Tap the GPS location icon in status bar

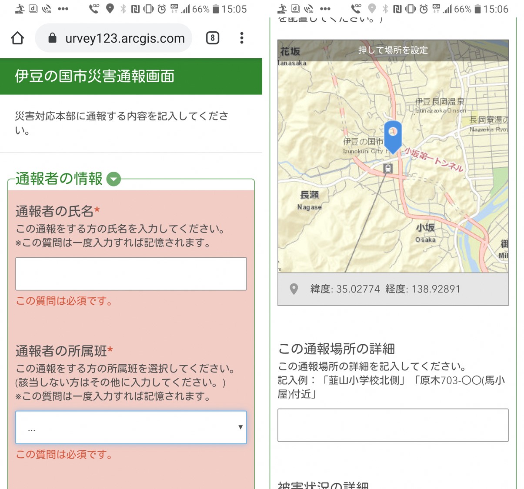109,8
